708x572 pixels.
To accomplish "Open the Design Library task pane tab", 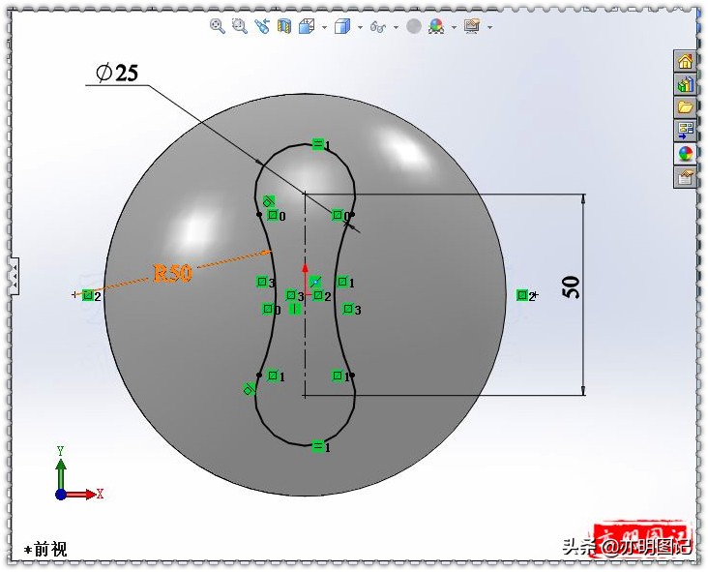I will point(685,84).
